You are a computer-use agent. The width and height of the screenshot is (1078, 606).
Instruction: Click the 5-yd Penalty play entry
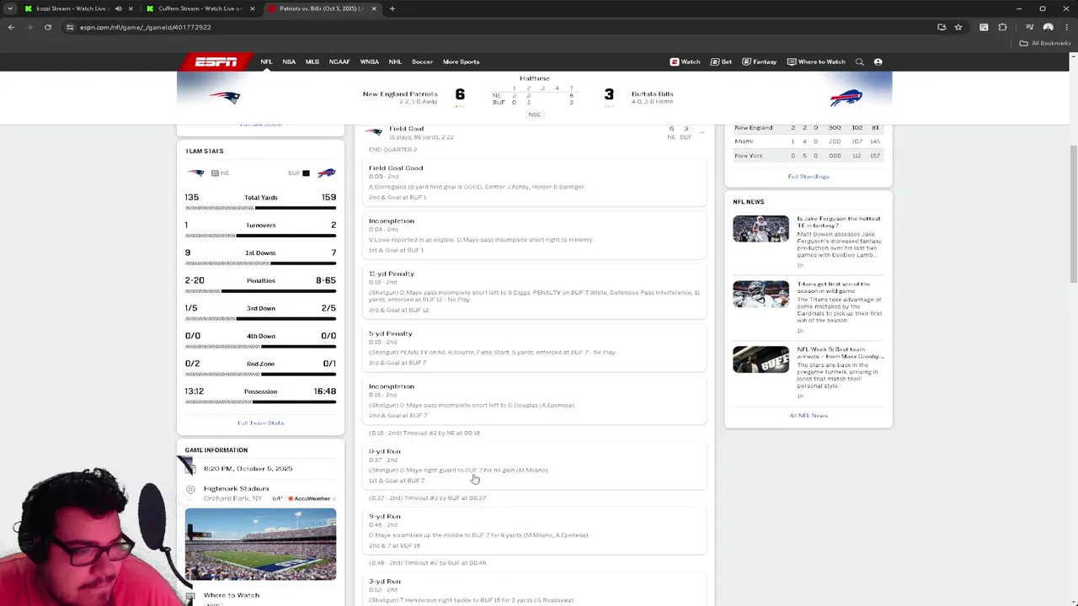[535, 348]
